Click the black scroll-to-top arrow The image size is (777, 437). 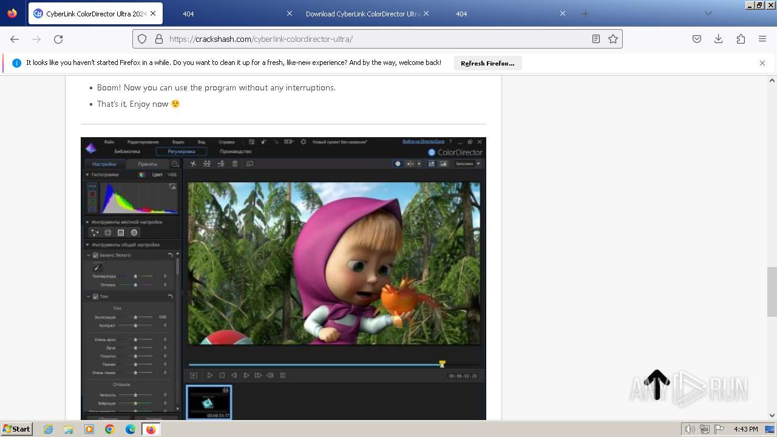(x=656, y=385)
